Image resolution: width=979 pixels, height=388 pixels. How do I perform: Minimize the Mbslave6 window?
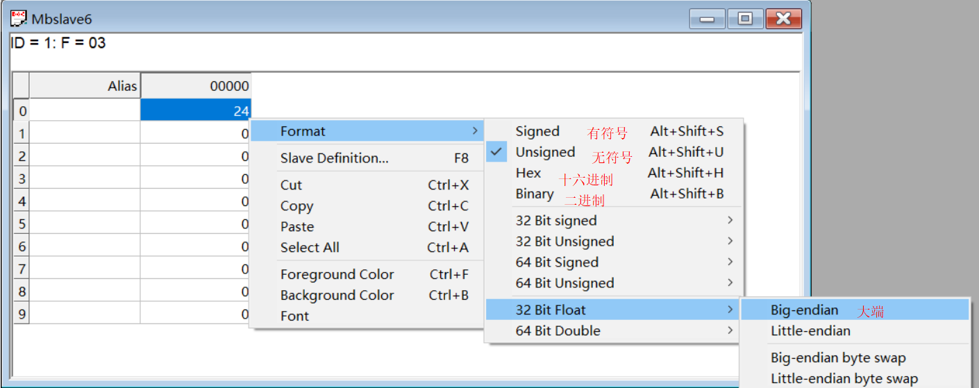[x=708, y=19]
